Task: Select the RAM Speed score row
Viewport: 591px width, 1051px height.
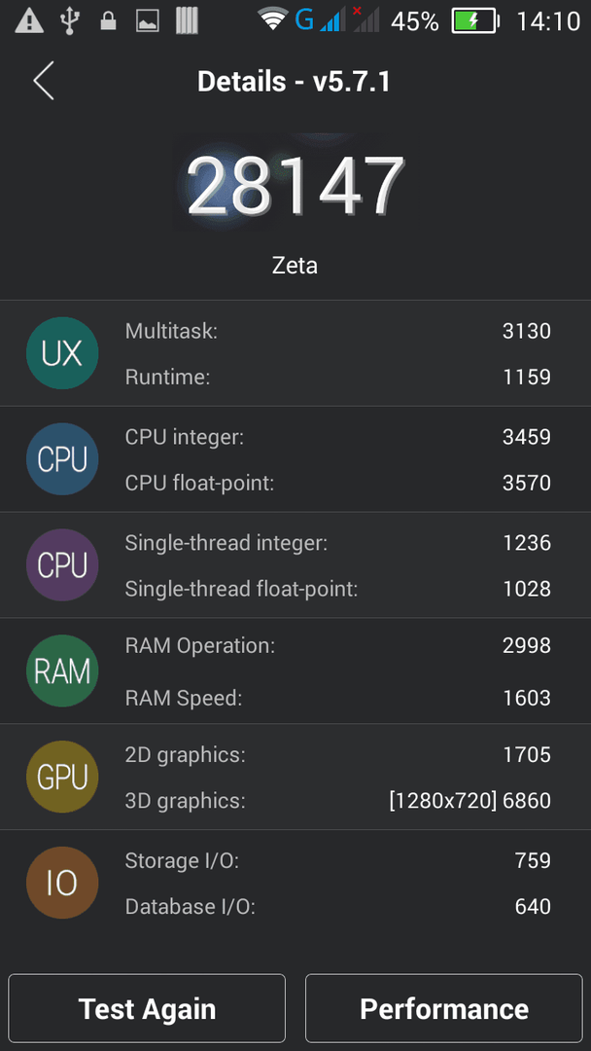Action: coord(338,698)
